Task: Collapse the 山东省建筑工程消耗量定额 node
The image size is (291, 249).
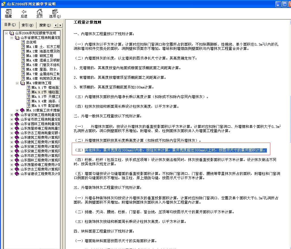Action: tap(12, 38)
